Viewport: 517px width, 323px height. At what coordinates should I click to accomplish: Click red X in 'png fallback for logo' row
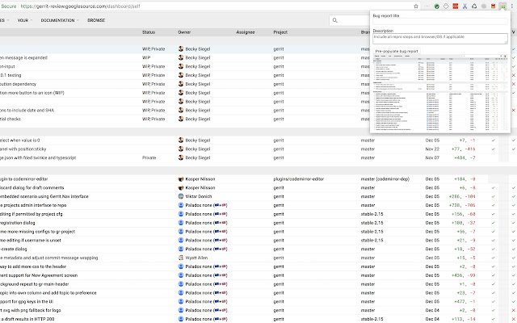point(514,310)
